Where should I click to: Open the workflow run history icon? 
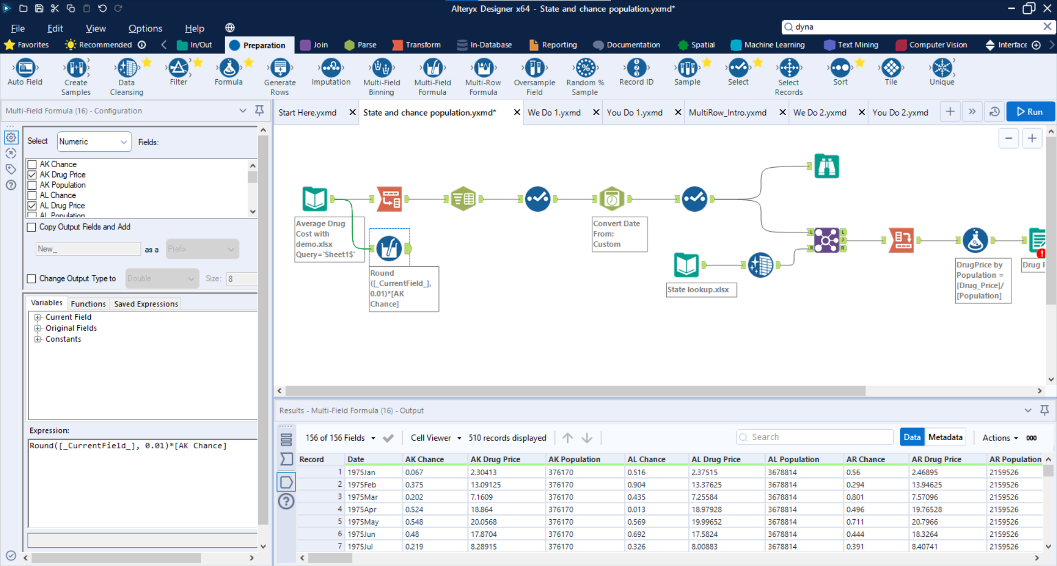(x=994, y=112)
